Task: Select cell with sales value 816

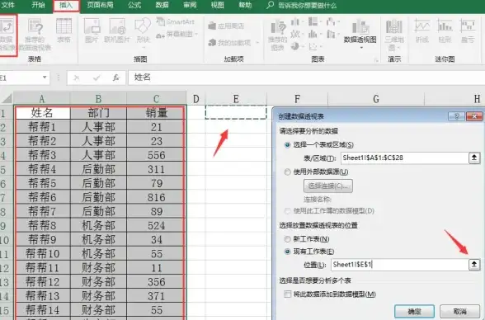Action: pyautogui.click(x=156, y=197)
